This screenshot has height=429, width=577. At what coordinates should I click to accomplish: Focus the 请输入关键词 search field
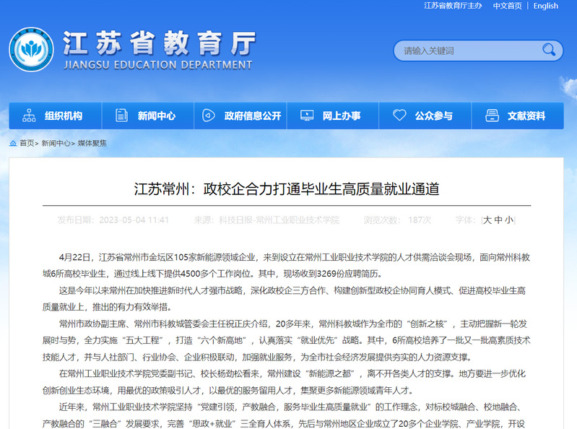point(466,51)
